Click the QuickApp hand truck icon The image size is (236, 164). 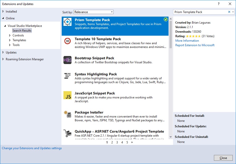pos(67,133)
